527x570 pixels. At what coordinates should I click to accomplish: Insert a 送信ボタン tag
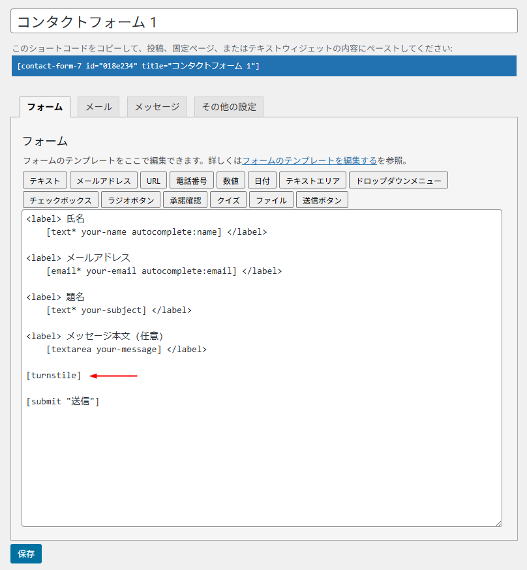tap(322, 200)
